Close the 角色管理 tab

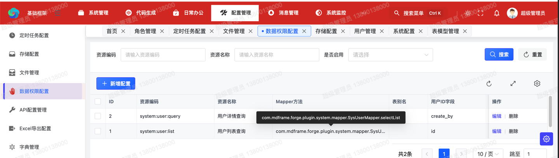162,31
